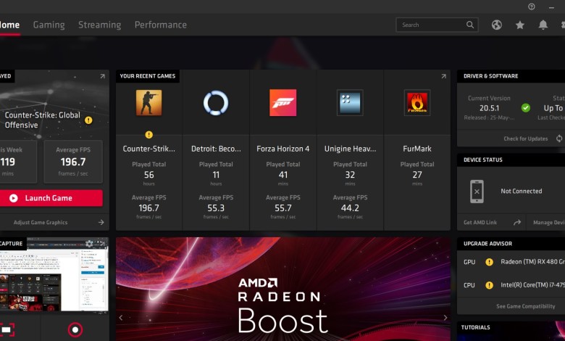Viewport: 565px width, 341px height.
Task: Click warning badge under Counter-Strike recent game
Action: (x=148, y=135)
